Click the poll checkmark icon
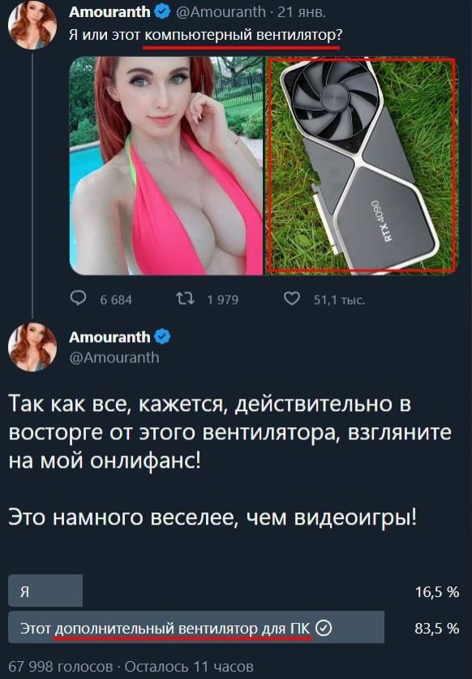The image size is (472, 679). (324, 627)
